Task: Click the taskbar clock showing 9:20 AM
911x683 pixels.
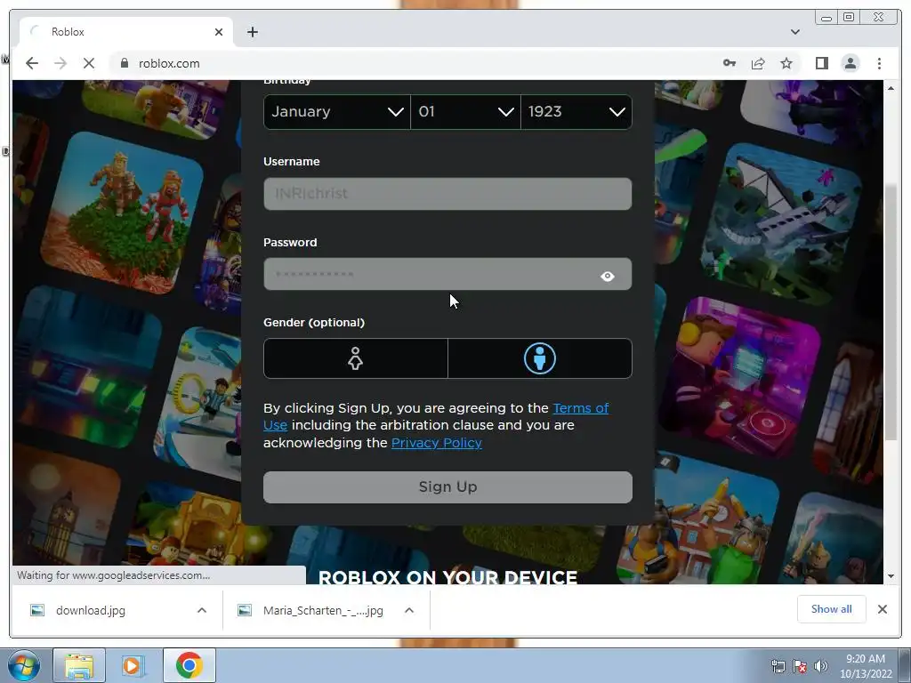Action: 866,666
